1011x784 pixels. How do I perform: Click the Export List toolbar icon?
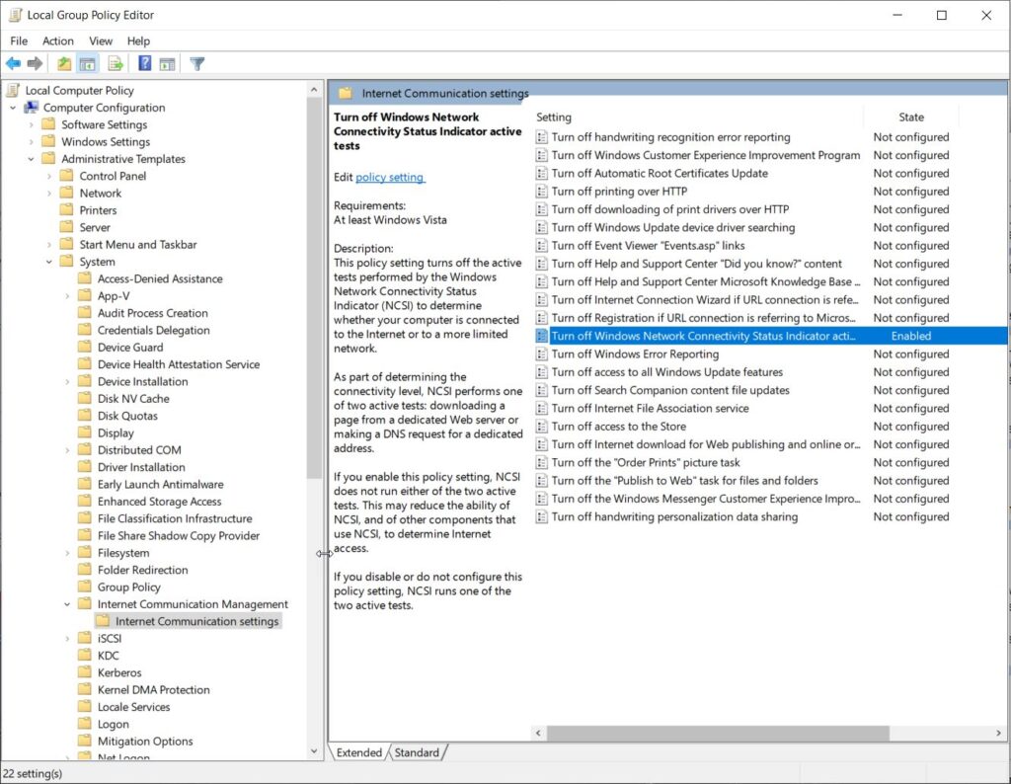[x=116, y=64]
